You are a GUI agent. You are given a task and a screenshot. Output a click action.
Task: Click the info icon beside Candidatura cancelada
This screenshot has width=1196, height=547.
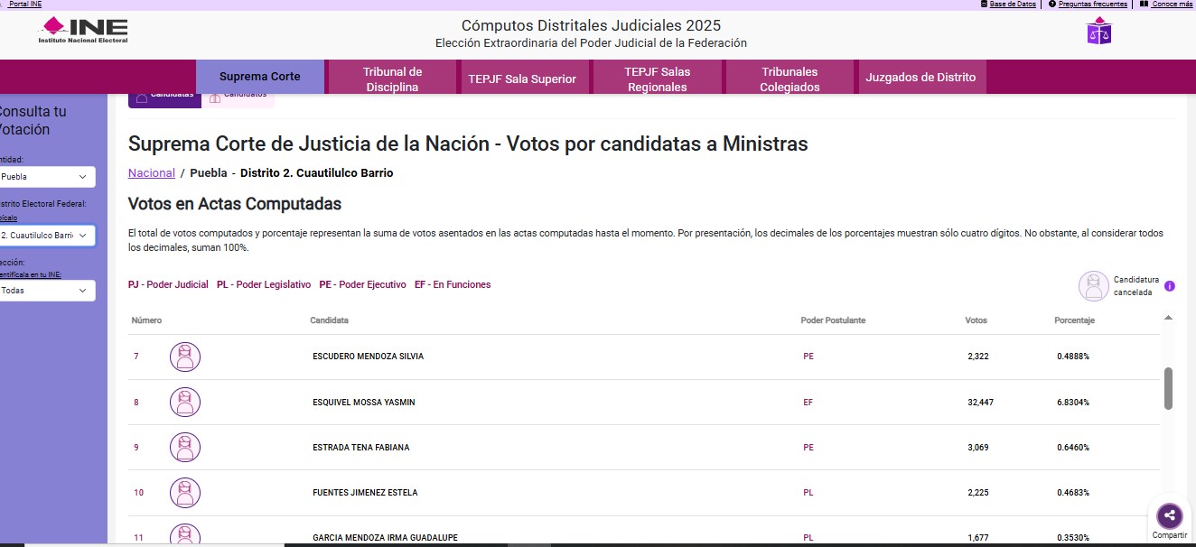coord(1170,286)
